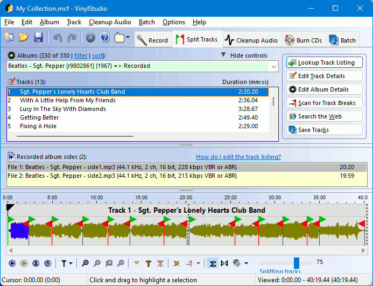Click the track list horizontal scrollbar
The image size is (373, 286).
75,136
